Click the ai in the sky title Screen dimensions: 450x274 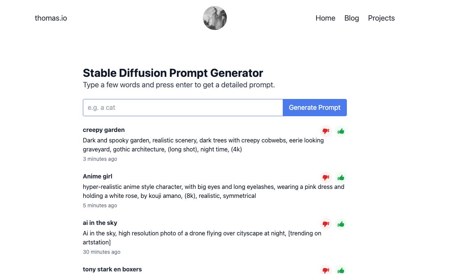[x=100, y=223]
